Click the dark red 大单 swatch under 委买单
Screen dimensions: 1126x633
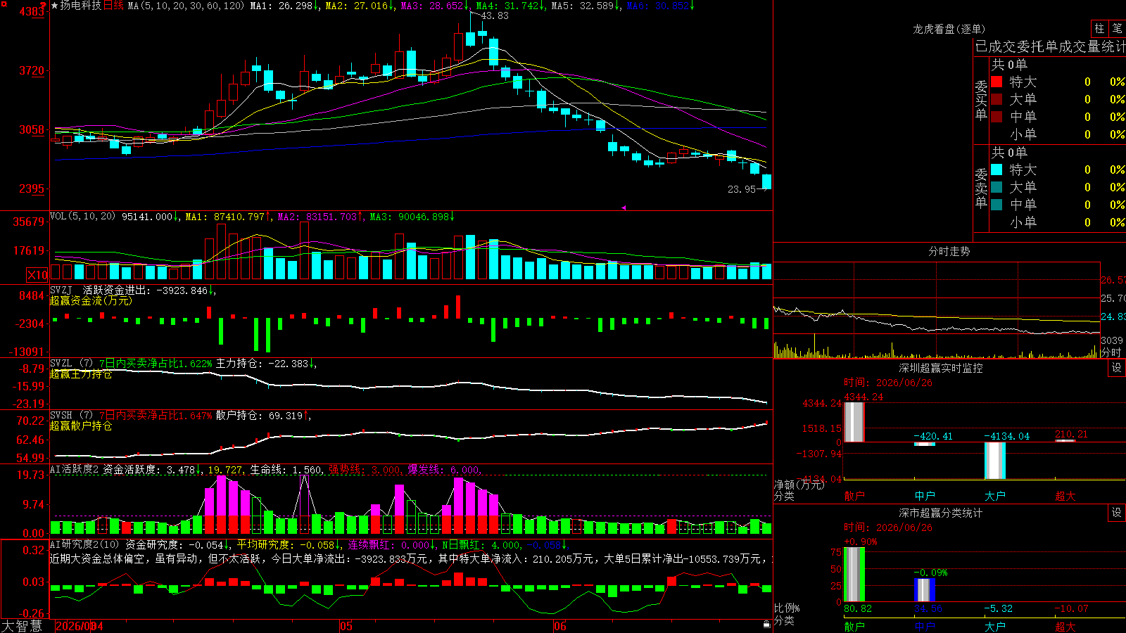(997, 99)
